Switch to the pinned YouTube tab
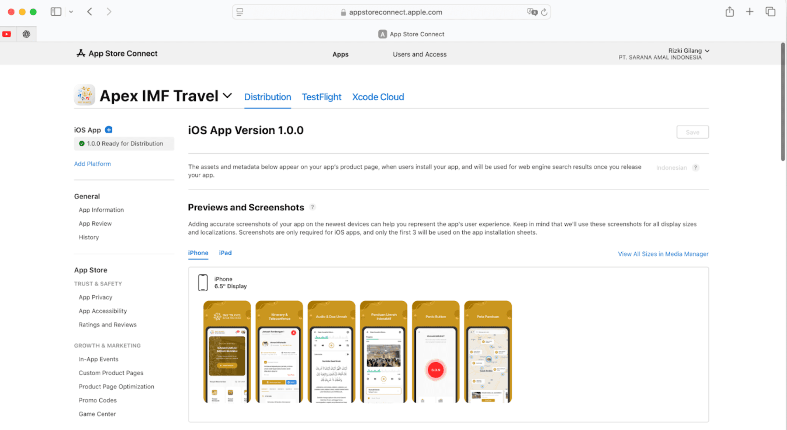This screenshot has height=430, width=787. (x=7, y=34)
